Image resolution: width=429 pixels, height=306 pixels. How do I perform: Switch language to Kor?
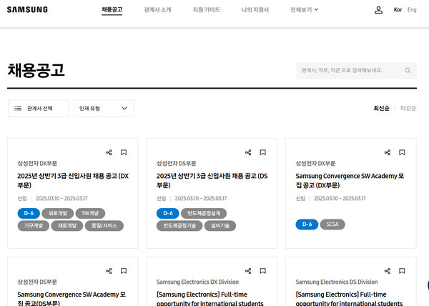coord(398,10)
